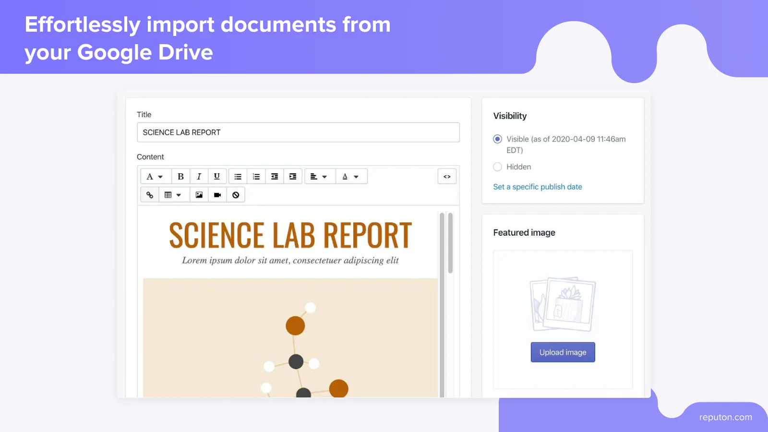Open the text alignment dropdown
Screen dimensions: 768x432
click(320, 177)
